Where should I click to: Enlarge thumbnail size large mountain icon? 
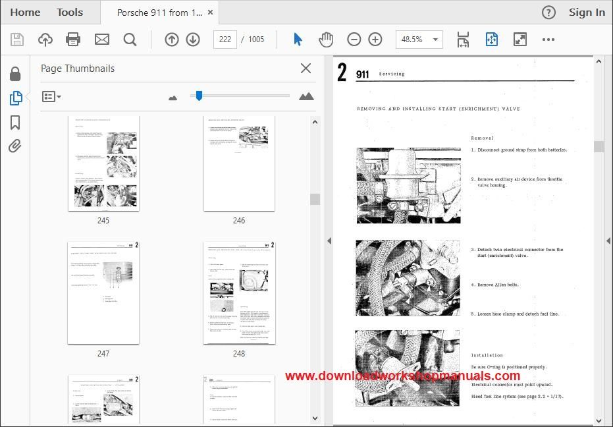click(307, 96)
